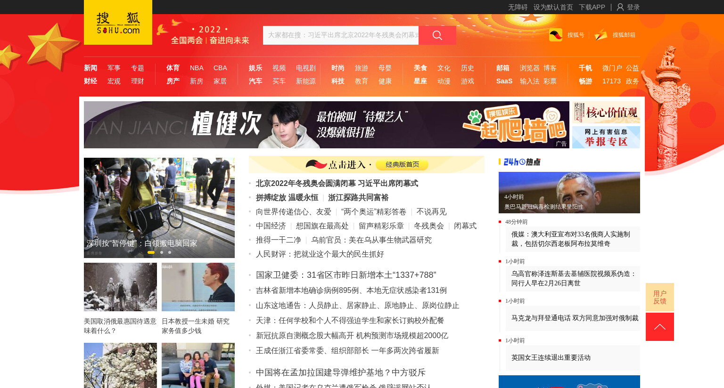Select second carousel indicator dot
Screen dimensions: 724x388
[162, 252]
